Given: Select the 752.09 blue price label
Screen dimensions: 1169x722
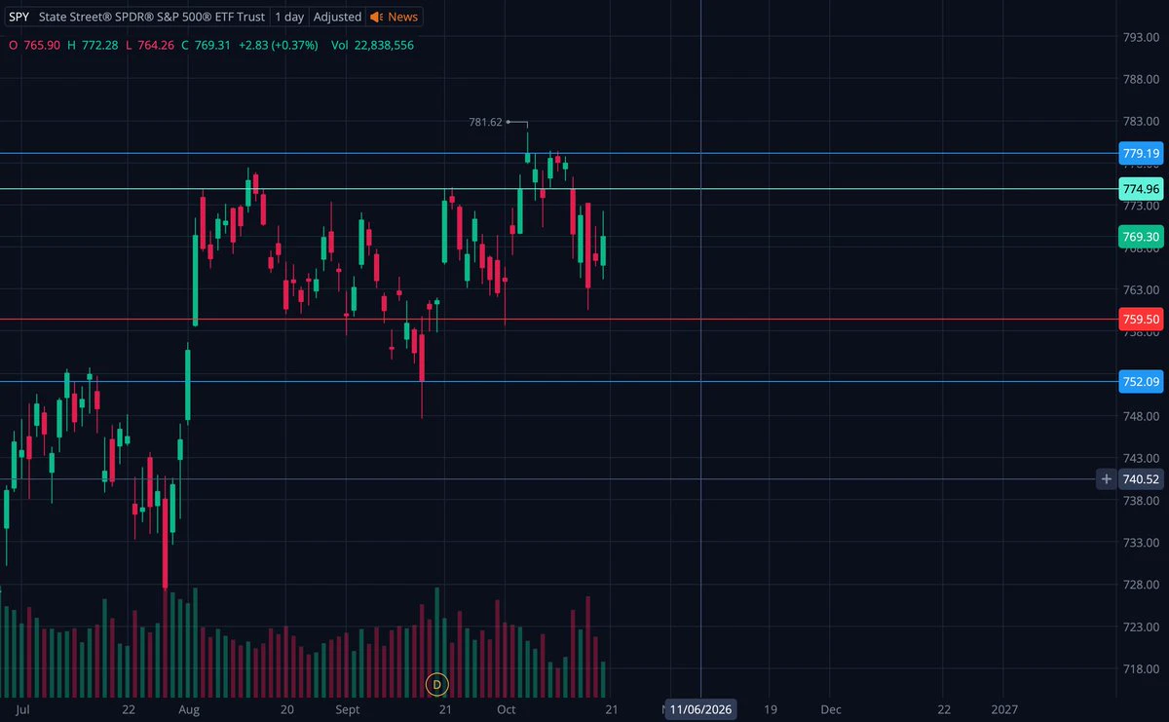Looking at the screenshot, I should (1141, 381).
